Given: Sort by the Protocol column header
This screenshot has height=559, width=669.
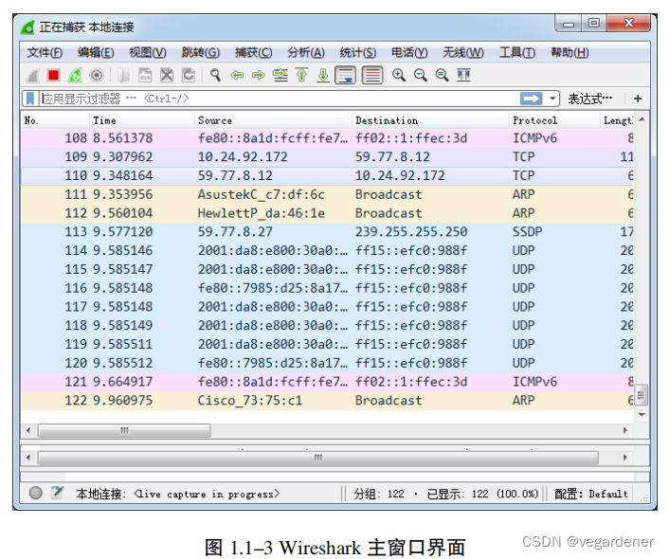Looking at the screenshot, I should tap(554, 120).
